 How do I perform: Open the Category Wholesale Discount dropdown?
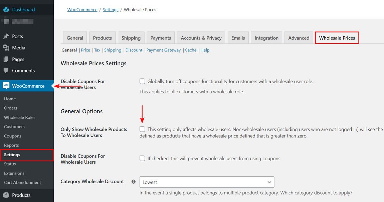[x=207, y=182]
